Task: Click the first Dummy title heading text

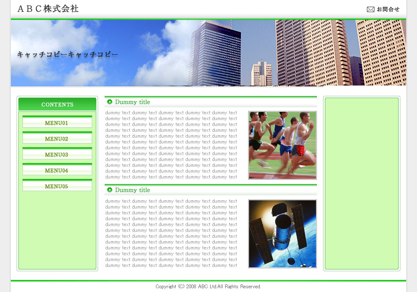Action: [132, 102]
